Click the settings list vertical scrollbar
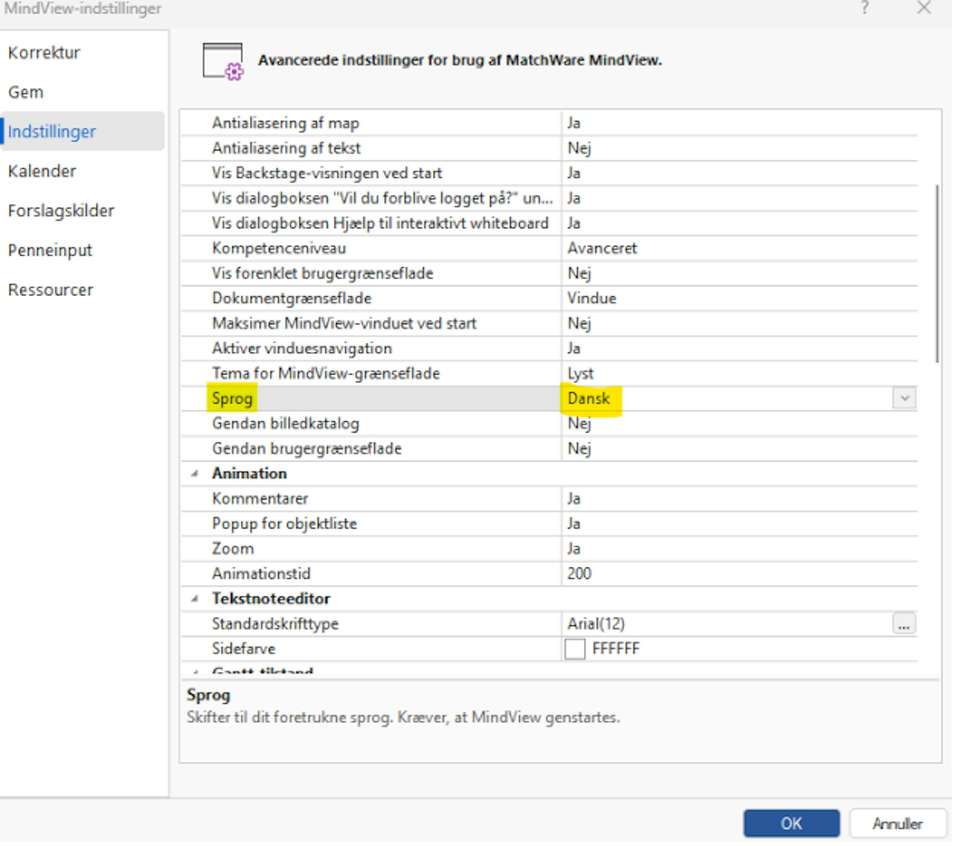 coord(937,273)
